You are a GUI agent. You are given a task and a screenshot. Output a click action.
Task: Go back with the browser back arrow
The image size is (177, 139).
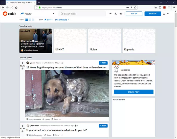pos(3,7)
